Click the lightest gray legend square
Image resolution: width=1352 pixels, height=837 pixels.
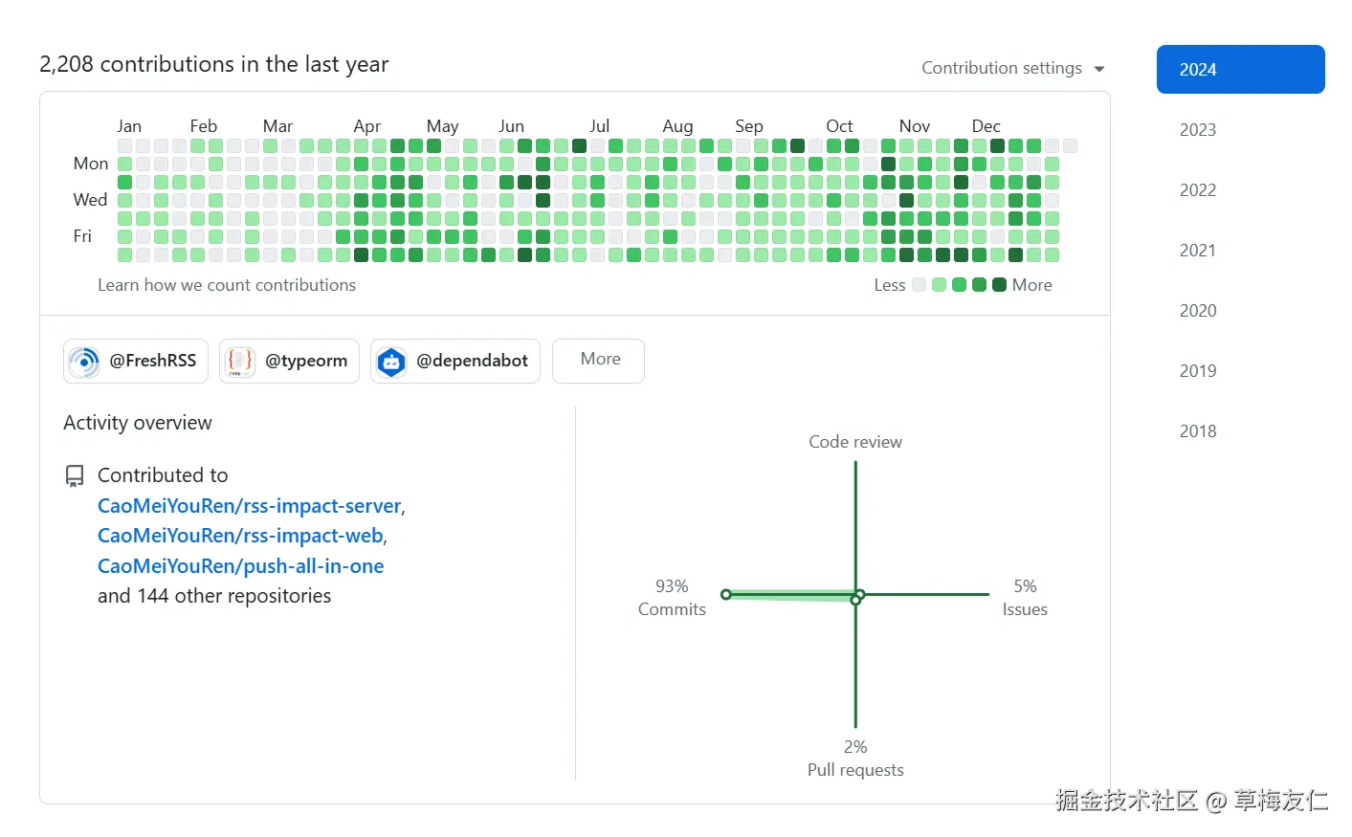[920, 284]
